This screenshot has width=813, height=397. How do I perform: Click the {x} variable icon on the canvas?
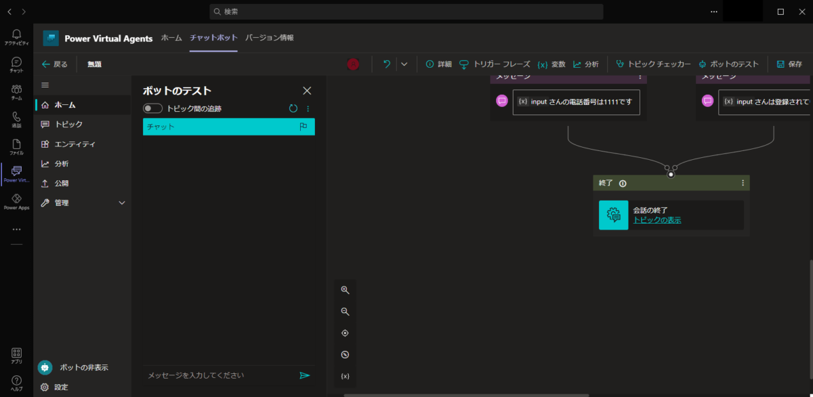(345, 375)
